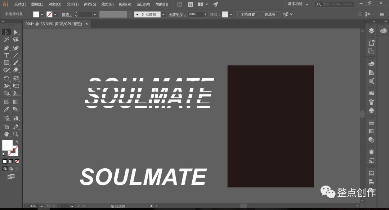389x210 pixels.
Task: Click the 首选项 button
Action: point(270,14)
